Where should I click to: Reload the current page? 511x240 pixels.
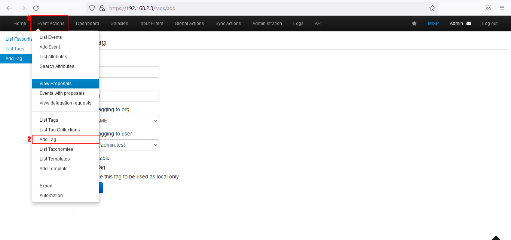pos(36,8)
